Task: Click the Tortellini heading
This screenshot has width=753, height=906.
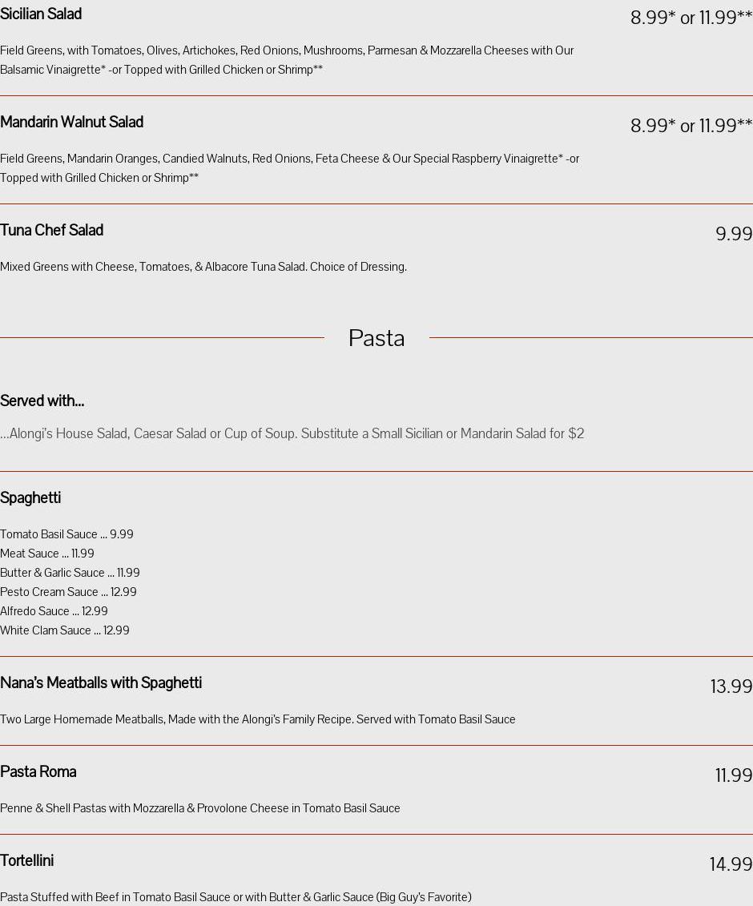Action: (x=27, y=861)
